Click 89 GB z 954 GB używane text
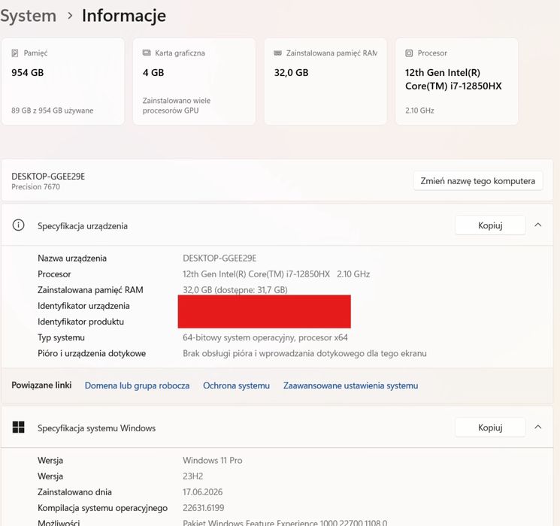Screen dimensions: 560x526 point(52,110)
